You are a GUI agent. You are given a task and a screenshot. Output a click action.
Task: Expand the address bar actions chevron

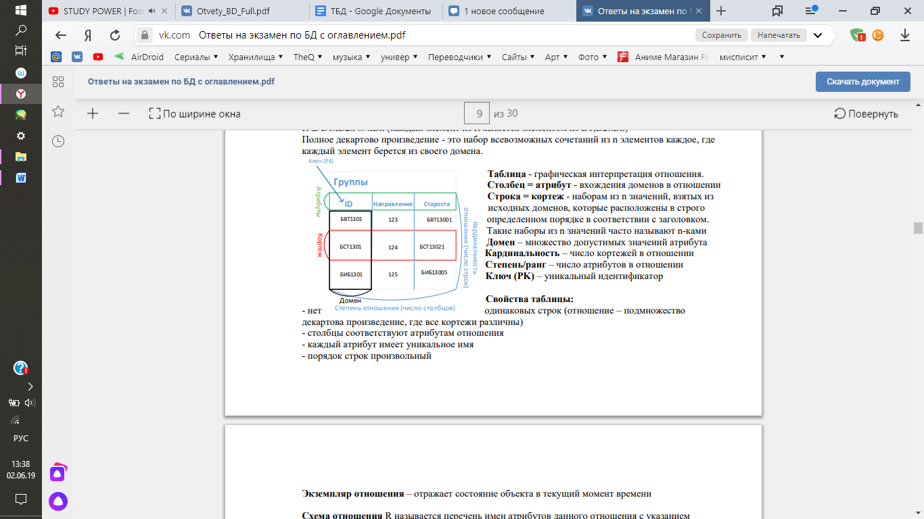click(818, 35)
